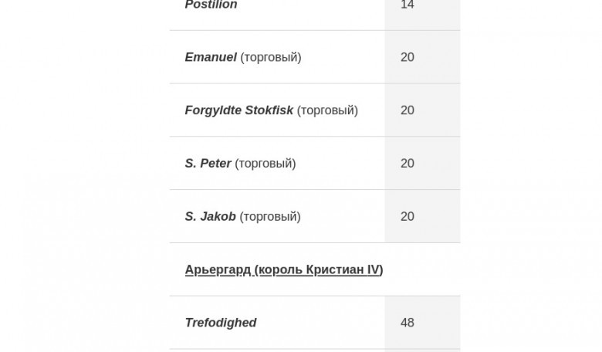Screen dimensions: 602x352
Task: Click the gun count 48 for Trefodighed
Action: (408, 323)
